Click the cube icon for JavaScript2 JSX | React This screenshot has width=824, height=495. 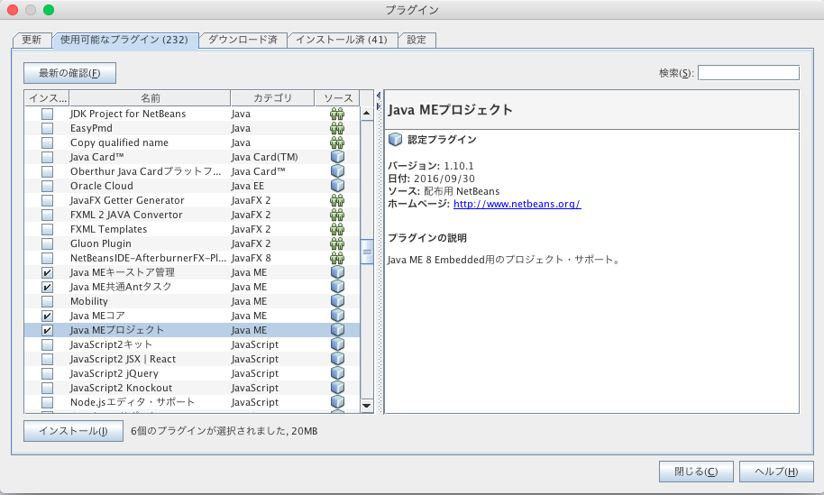tap(337, 359)
